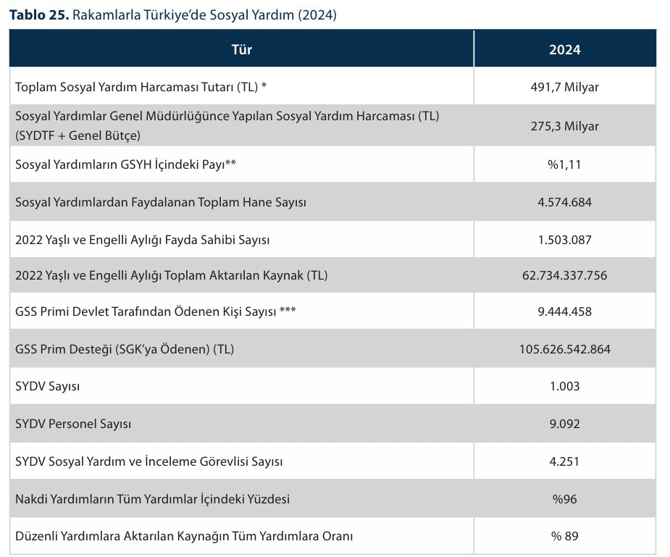Click the table title 'Tablo 25'
670x557 pixels.
[x=38, y=14]
